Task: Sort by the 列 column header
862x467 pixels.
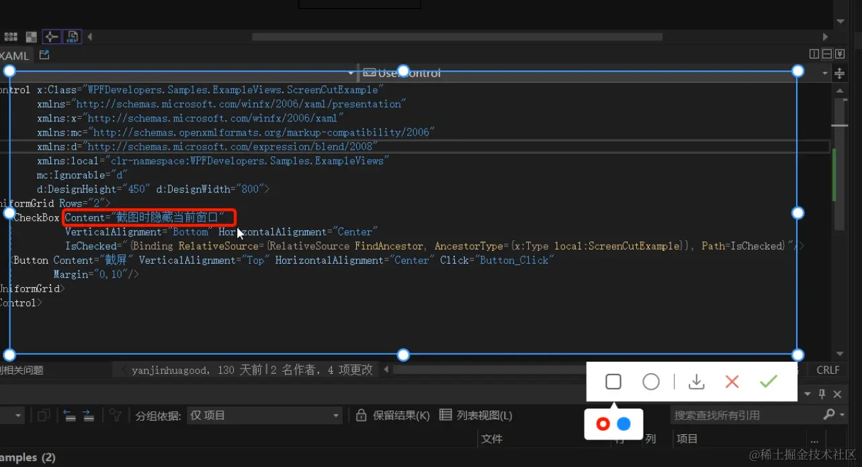Action: [650, 439]
